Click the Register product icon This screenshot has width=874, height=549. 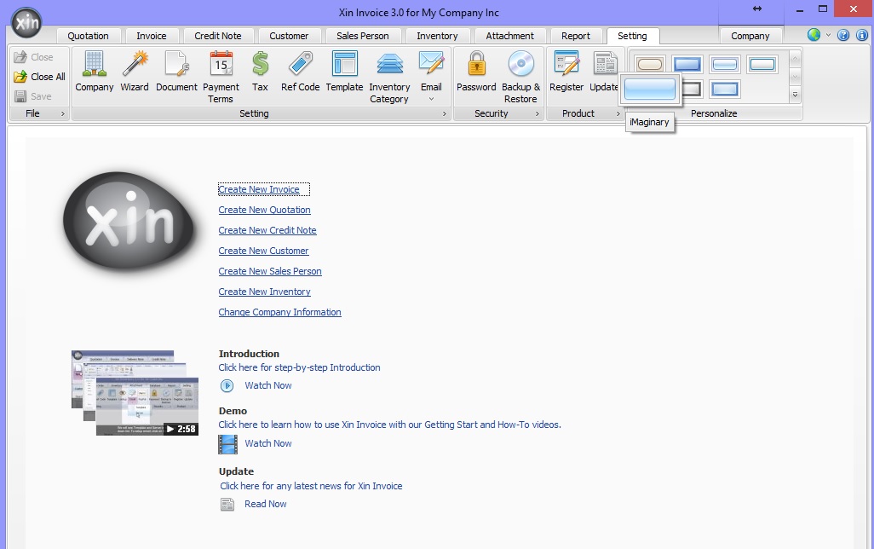pyautogui.click(x=566, y=71)
